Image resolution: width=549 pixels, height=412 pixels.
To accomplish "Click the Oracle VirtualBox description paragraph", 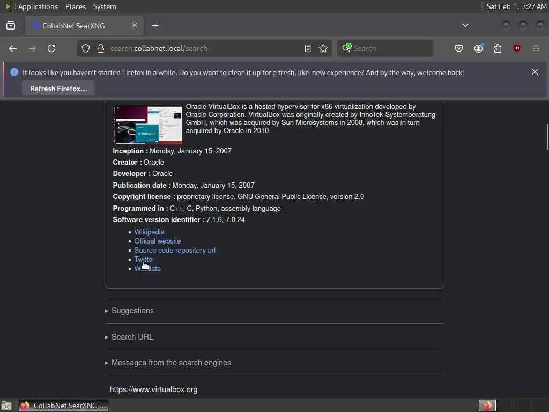I will pos(310,119).
